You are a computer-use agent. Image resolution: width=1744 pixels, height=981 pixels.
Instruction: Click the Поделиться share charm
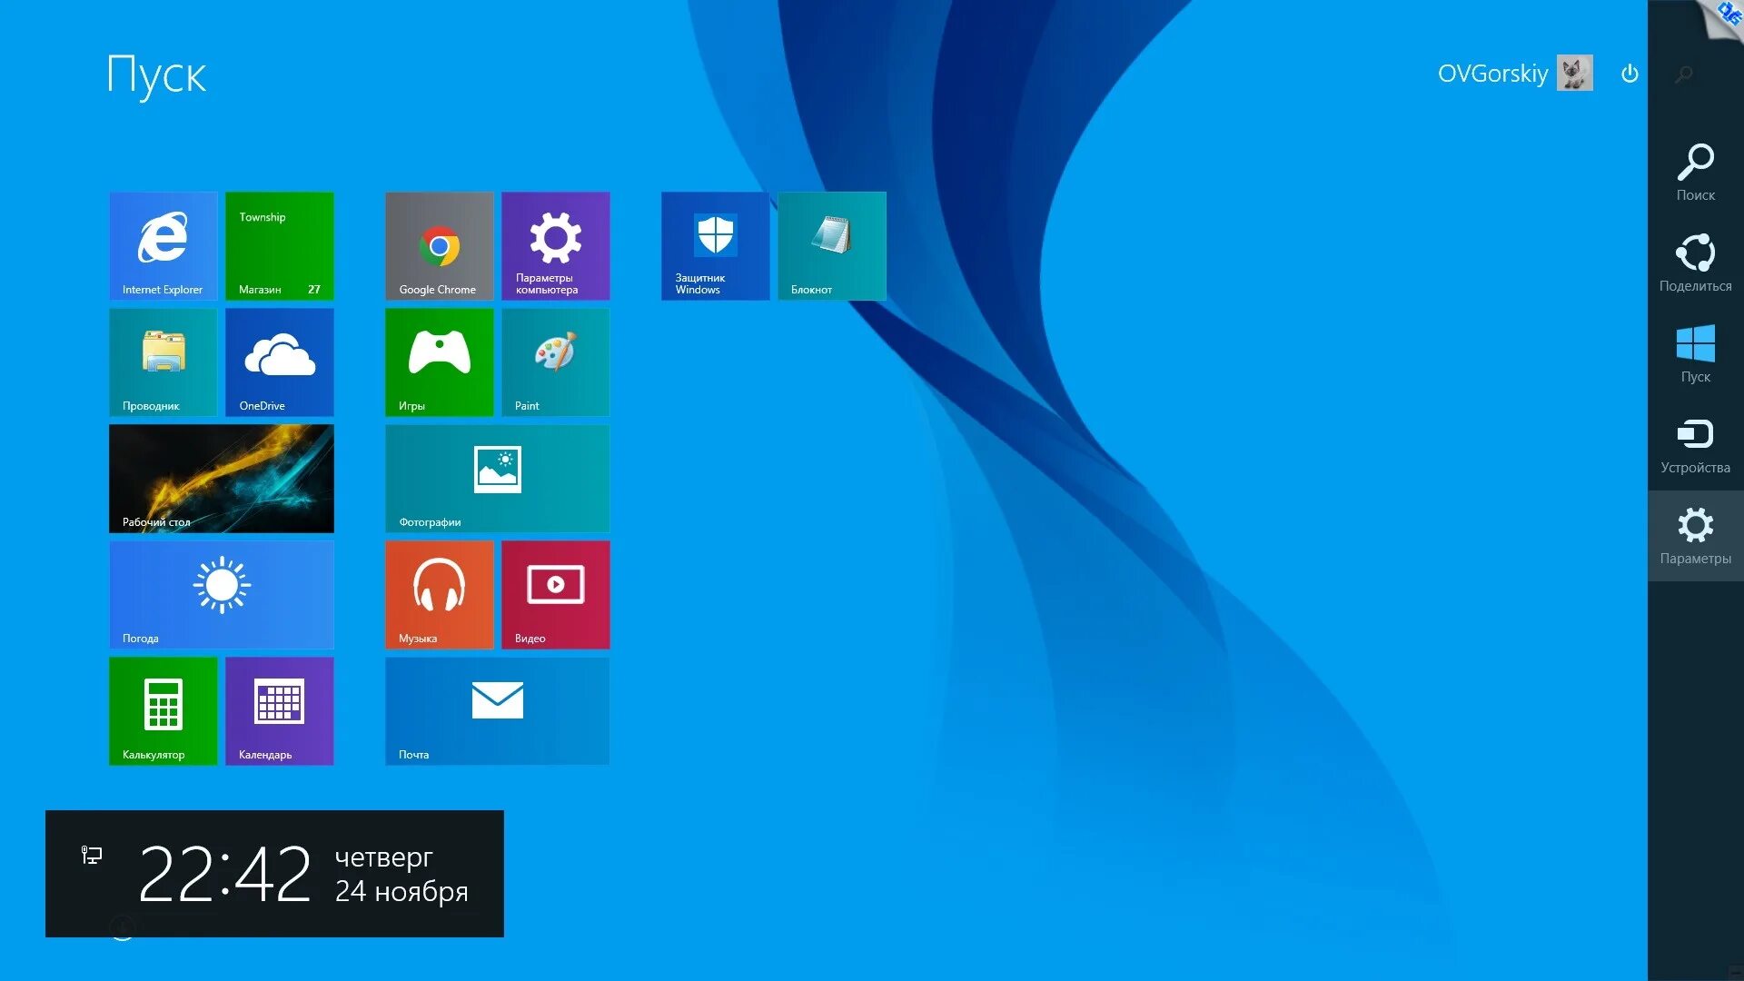pos(1696,263)
